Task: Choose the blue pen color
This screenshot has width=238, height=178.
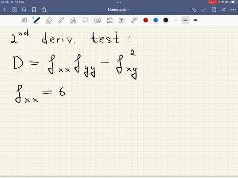Action: coord(156,20)
